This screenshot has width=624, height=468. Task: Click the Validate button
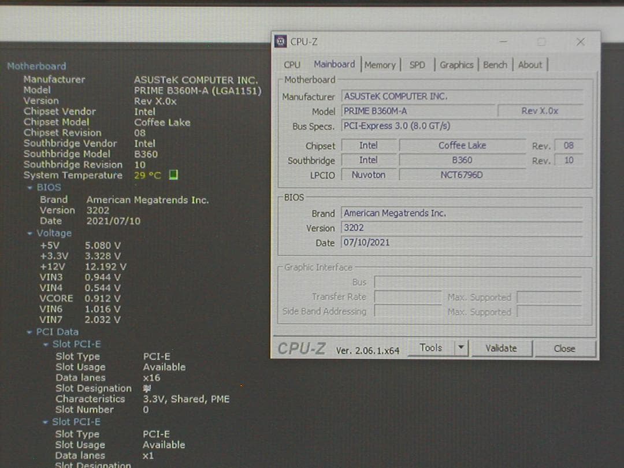[x=500, y=348]
